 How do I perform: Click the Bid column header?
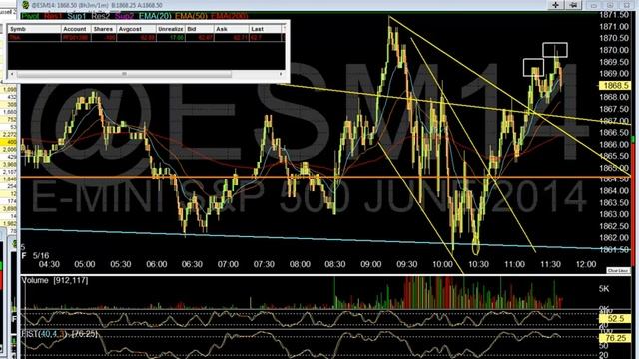pos(200,29)
